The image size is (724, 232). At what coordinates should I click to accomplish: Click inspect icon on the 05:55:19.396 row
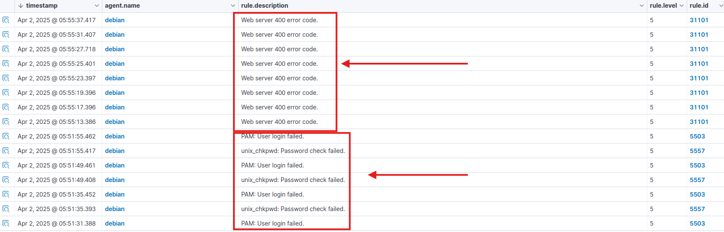[x=6, y=93]
